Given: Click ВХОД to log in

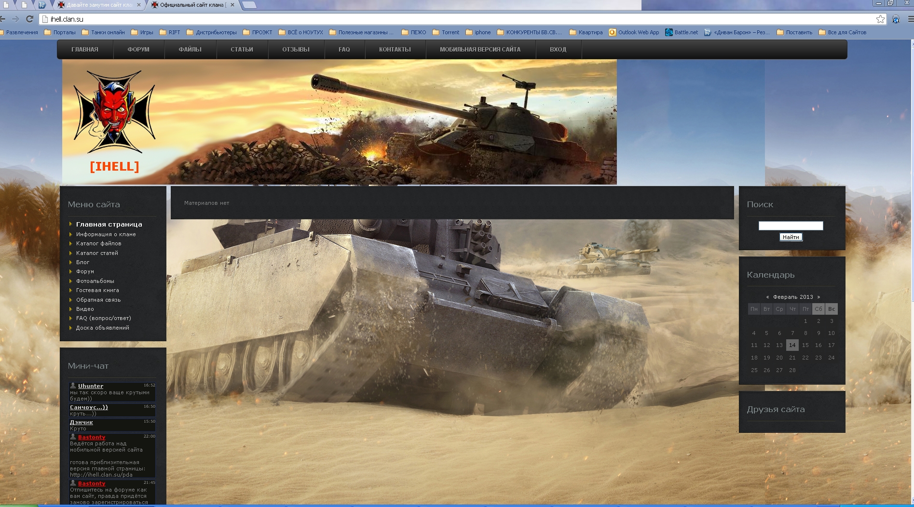Looking at the screenshot, I should (x=558, y=49).
